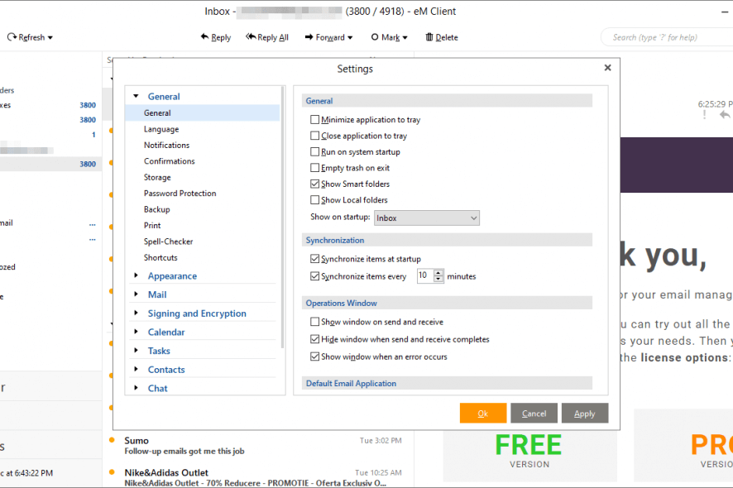Screen dimensions: 733x488
Task: Open the Forward dropdown arrow
Action: (350, 38)
